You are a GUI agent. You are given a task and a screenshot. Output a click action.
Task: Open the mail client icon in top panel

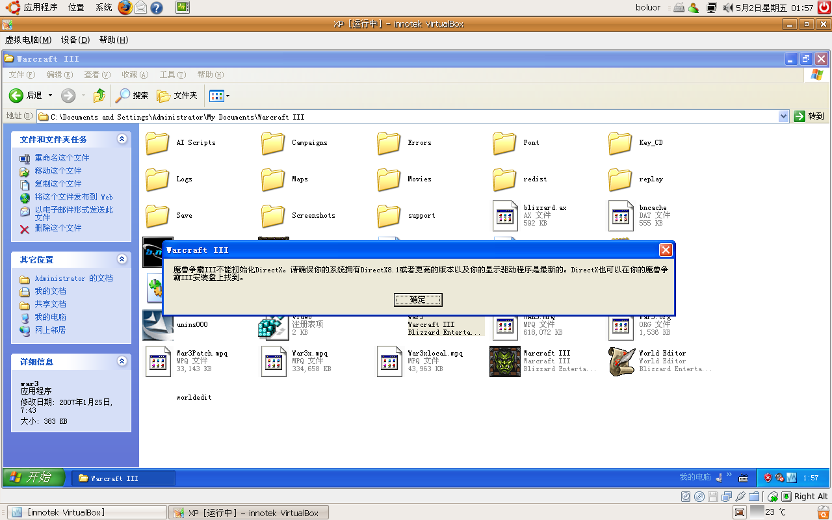[140, 8]
